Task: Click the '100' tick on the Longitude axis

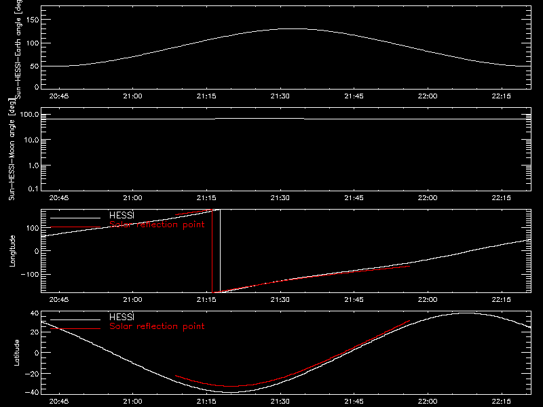Action: 32,228
